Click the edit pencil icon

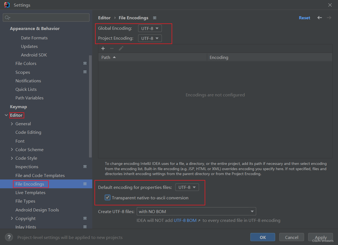point(121,48)
